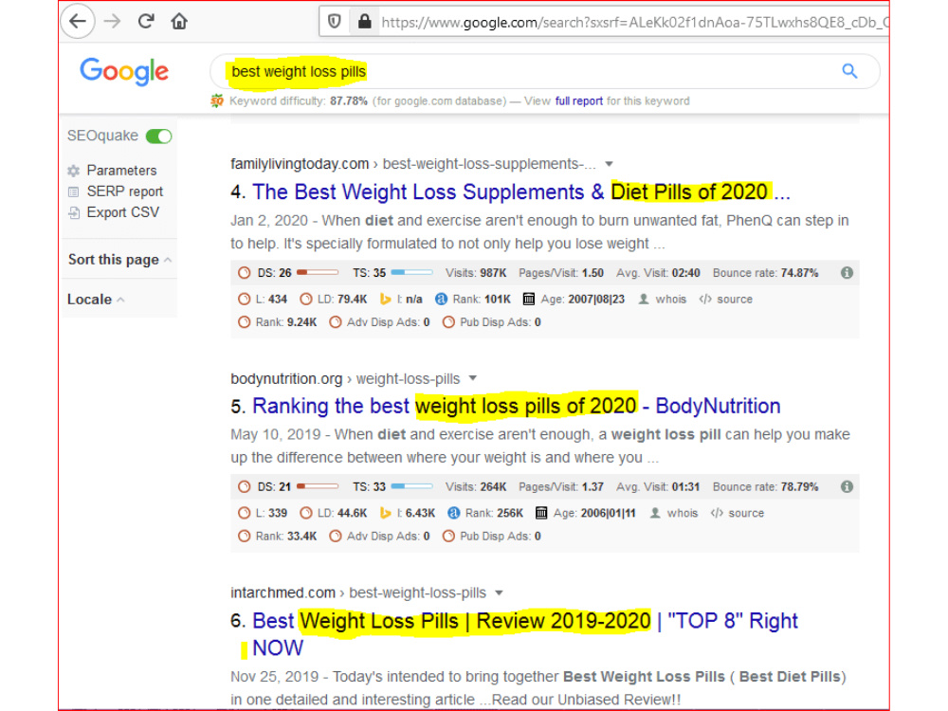This screenshot has height=711, width=948.
Task: Click Keyword difficulty: 87.78% text
Action: coord(298,101)
